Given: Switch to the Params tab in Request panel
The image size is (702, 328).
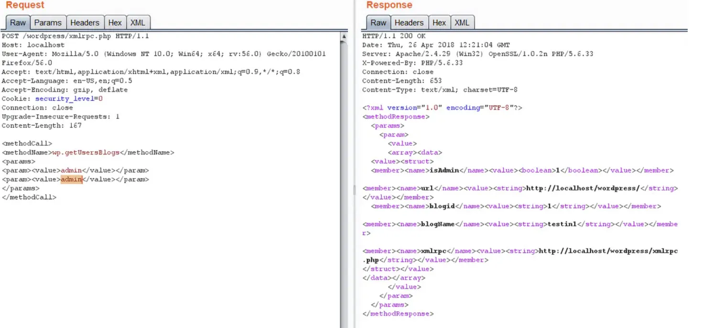Looking at the screenshot, I should [47, 22].
